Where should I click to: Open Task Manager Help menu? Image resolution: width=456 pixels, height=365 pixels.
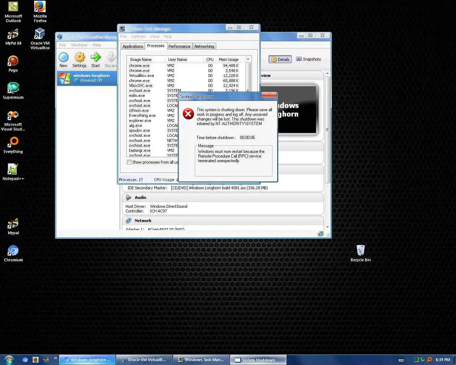coord(167,36)
